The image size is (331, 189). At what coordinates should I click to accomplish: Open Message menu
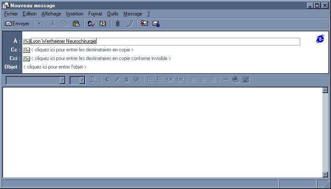(x=133, y=14)
